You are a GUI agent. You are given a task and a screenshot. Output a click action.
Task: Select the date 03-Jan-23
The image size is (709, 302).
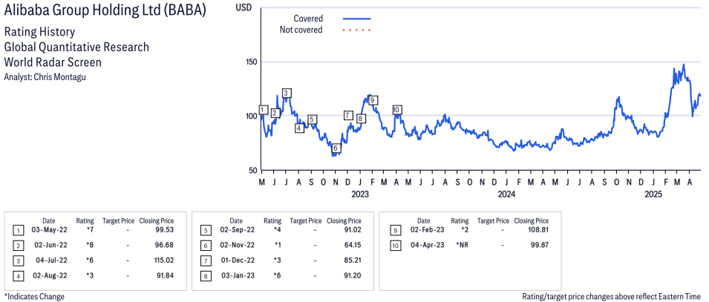coord(236,275)
